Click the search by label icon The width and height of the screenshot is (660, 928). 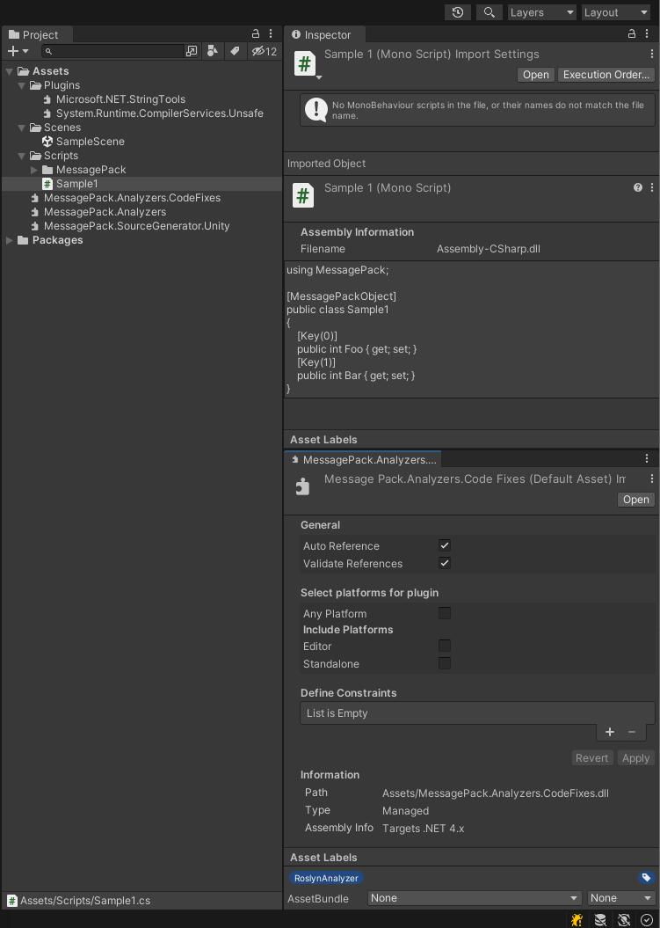click(x=233, y=51)
